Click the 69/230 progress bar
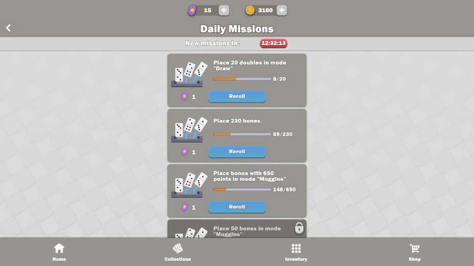 pyautogui.click(x=242, y=134)
